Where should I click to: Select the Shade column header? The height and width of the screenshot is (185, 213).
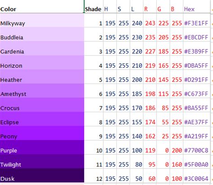coord(93,7)
